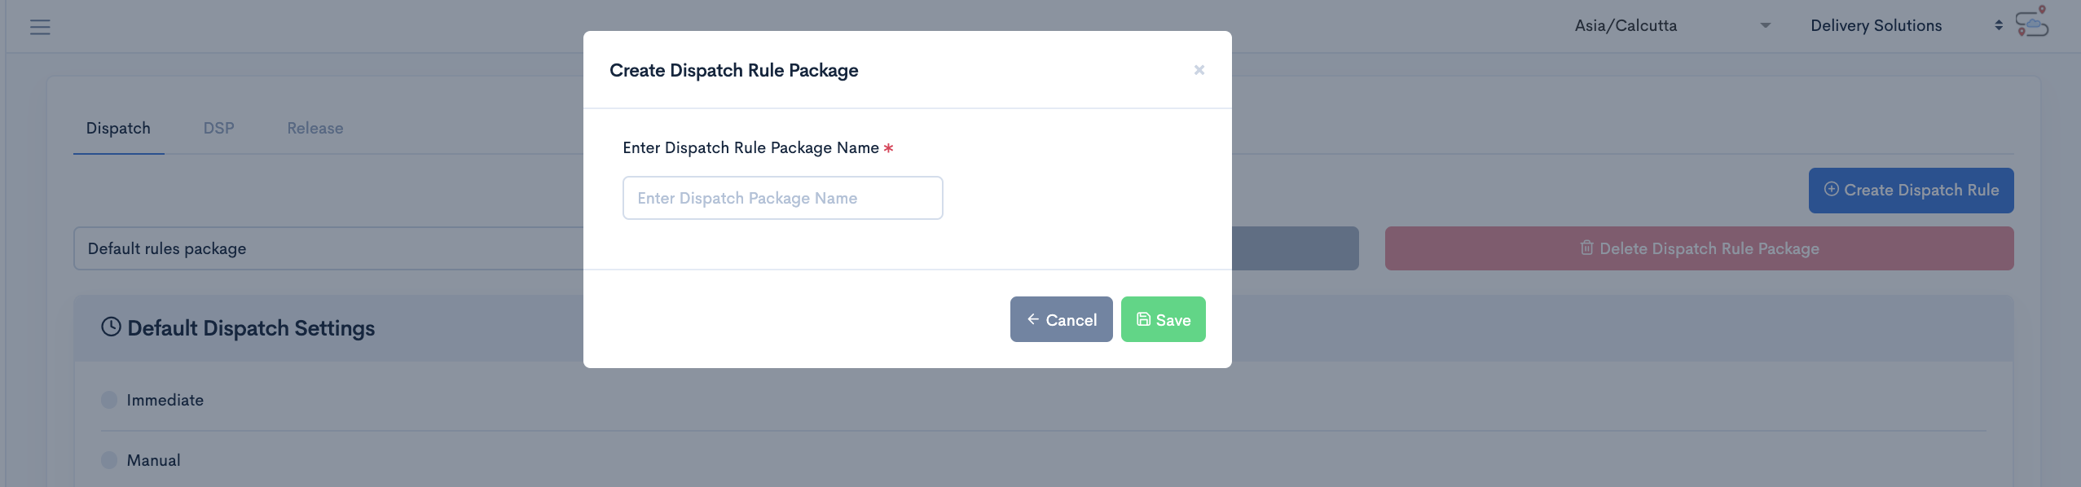This screenshot has height=487, width=2081.
Task: Click the floppy disk icon on Save
Action: pyautogui.click(x=1143, y=319)
